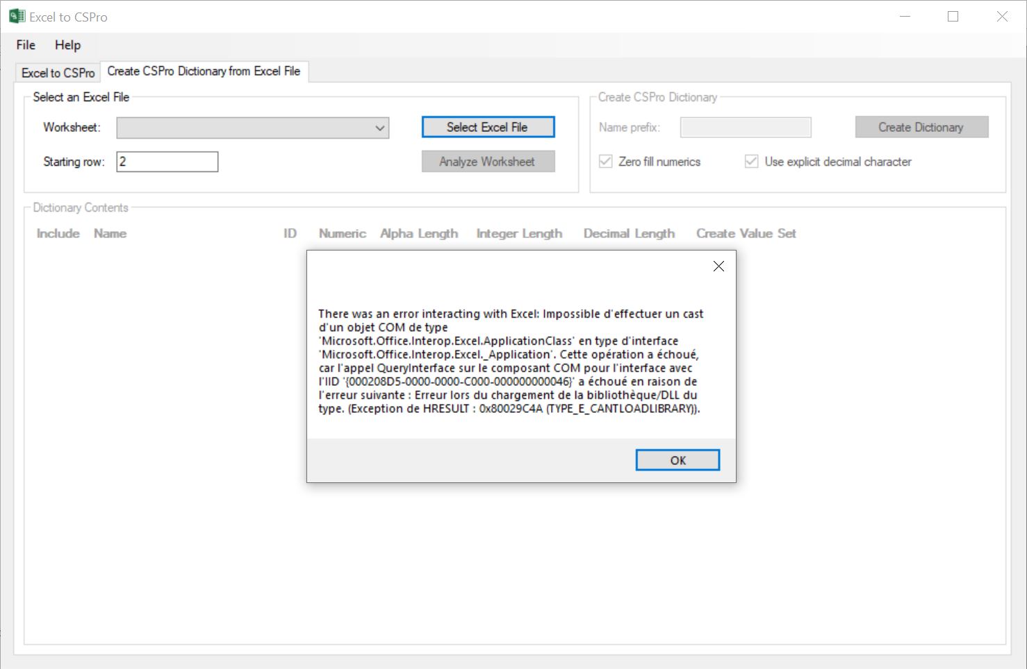Screen dimensions: 1027x669
Task: Click the Create Dictionary button
Action: click(x=921, y=127)
